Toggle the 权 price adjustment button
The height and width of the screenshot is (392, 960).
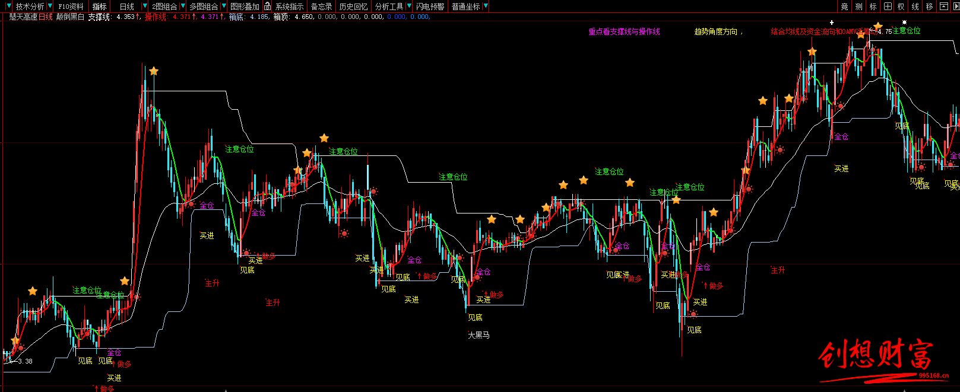tap(901, 7)
